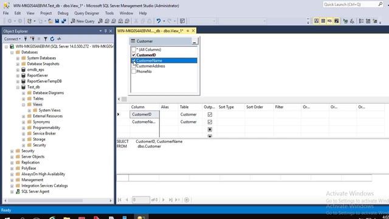Image resolution: width=389 pixels, height=219 pixels.
Task: Collapse the Test_db database node
Action: (x=18, y=87)
